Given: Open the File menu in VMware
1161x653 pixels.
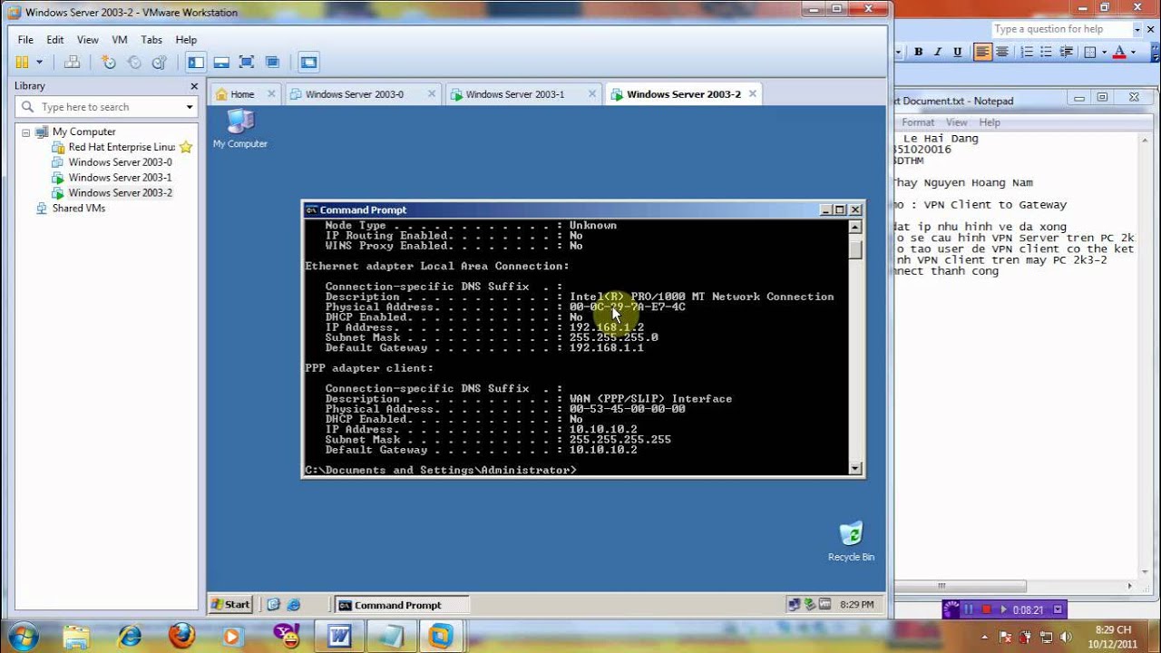Looking at the screenshot, I should coord(25,40).
